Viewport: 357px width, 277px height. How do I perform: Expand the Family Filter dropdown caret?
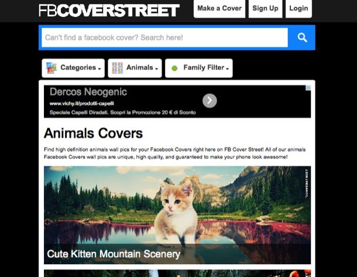[x=227, y=69]
